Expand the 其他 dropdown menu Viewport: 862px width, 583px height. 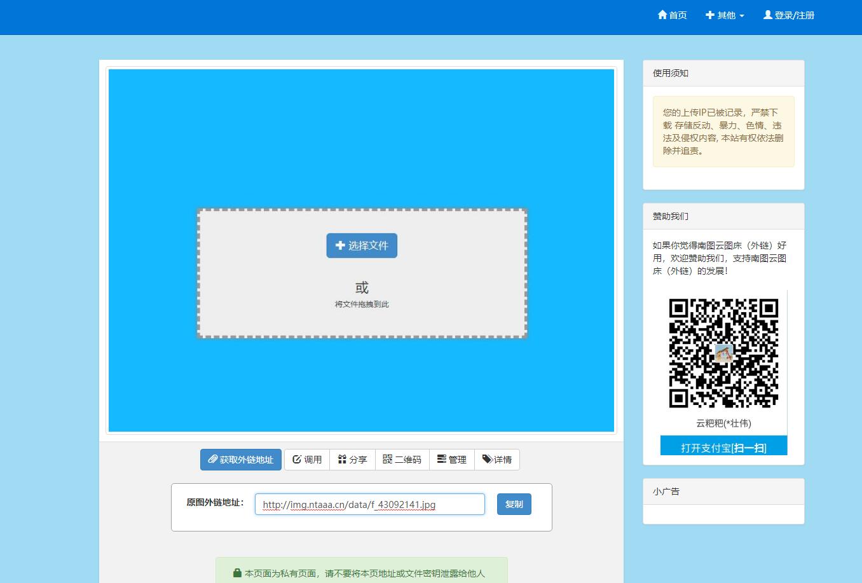click(725, 15)
